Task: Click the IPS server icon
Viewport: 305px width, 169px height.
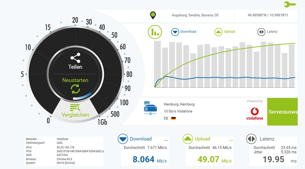Action: click(x=150, y=108)
